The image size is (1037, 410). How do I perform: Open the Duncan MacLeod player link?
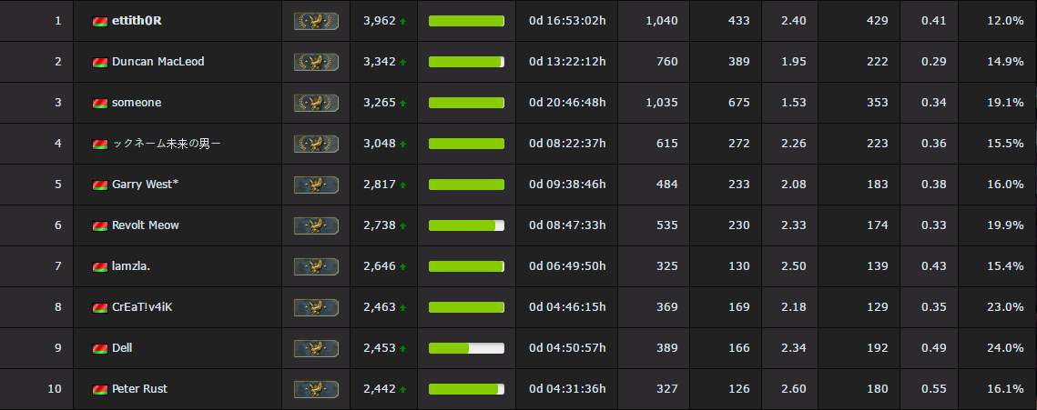(x=158, y=62)
